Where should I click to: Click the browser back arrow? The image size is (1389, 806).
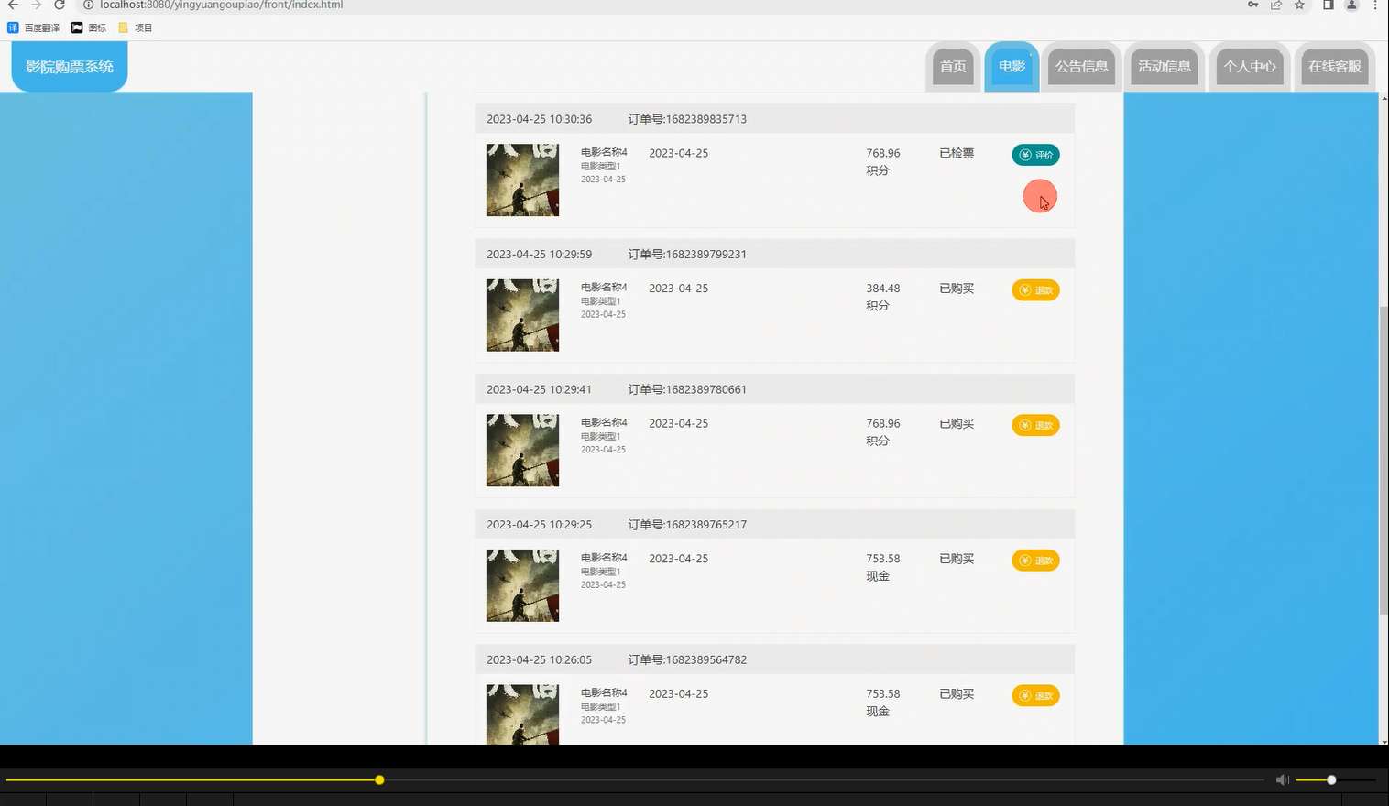click(13, 5)
